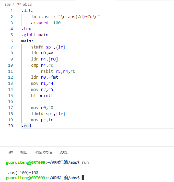Image resolution: width=174 pixels, height=182 pixels.
Task: Click 'ldr r0,=a' on line 8
Action: 42,53
